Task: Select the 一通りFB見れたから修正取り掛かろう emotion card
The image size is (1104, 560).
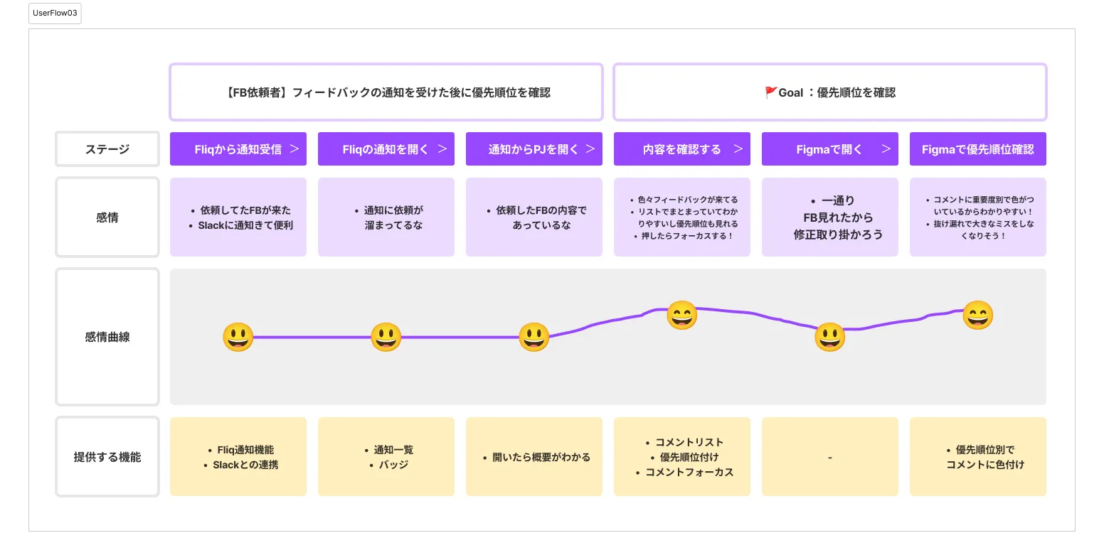Action: [830, 217]
